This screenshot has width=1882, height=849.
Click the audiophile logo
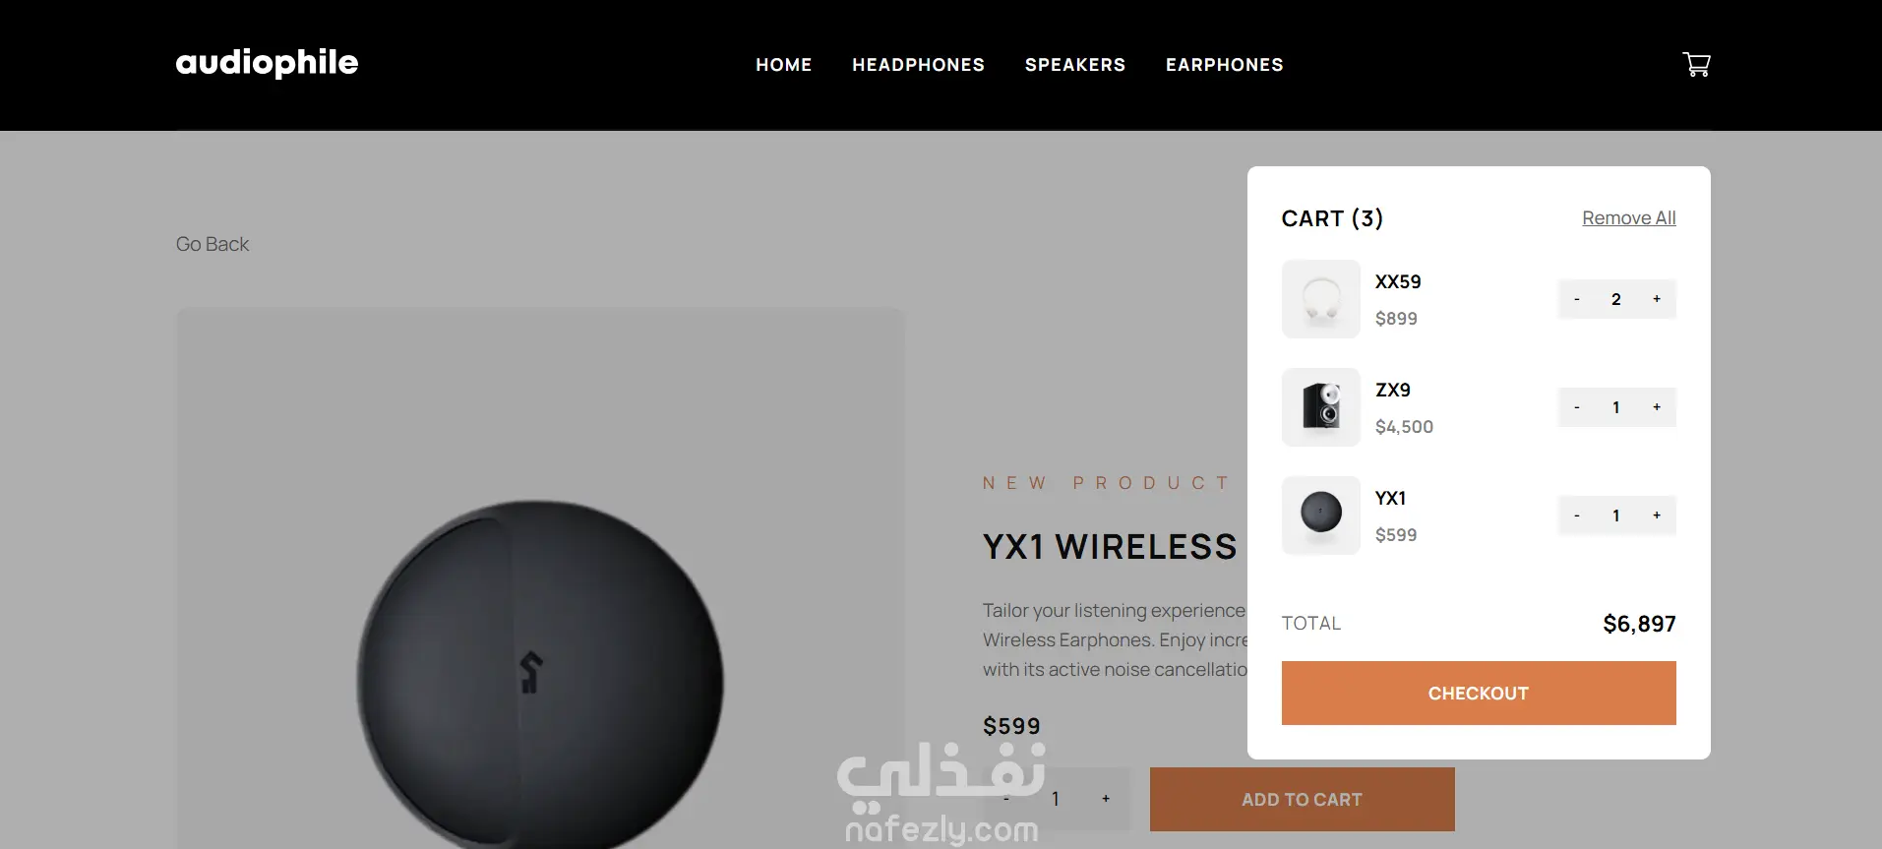click(x=267, y=63)
